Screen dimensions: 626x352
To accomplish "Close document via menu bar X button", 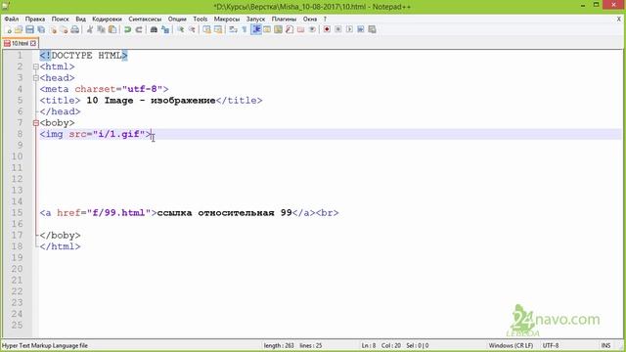I will click(x=619, y=19).
